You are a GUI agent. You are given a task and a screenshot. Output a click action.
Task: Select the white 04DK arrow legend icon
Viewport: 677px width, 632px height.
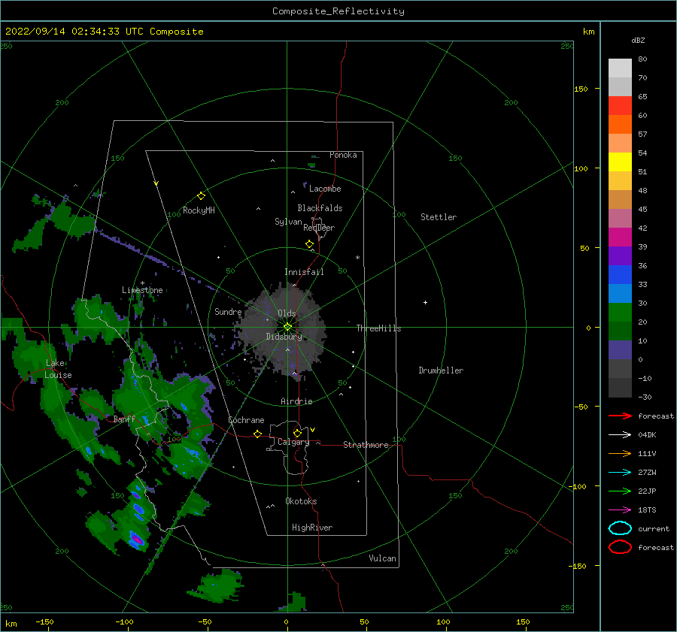tap(620, 434)
